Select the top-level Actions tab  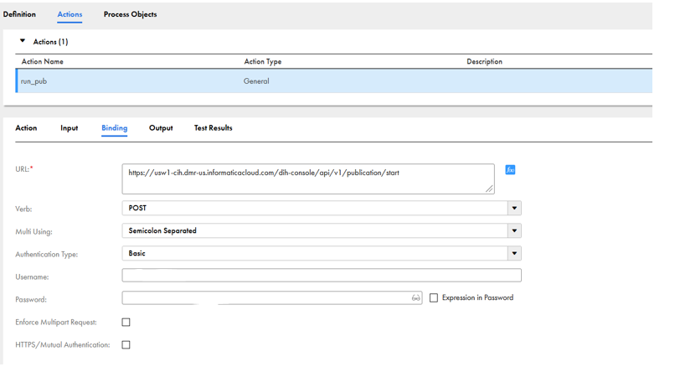[x=70, y=14]
